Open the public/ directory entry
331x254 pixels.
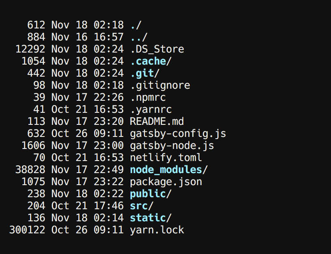tap(151, 194)
